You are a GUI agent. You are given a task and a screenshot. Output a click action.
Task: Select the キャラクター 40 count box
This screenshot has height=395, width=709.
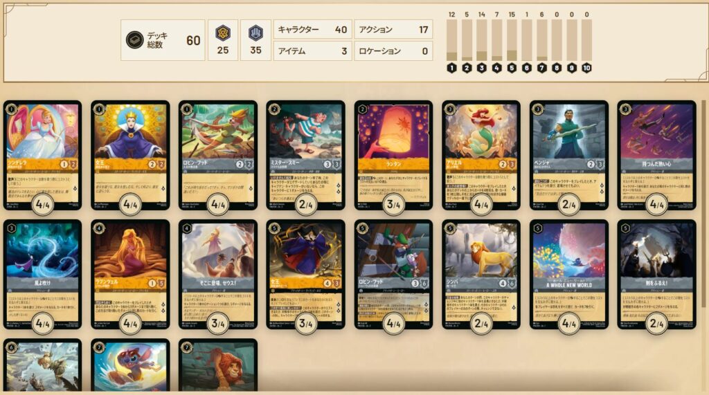[x=312, y=29]
